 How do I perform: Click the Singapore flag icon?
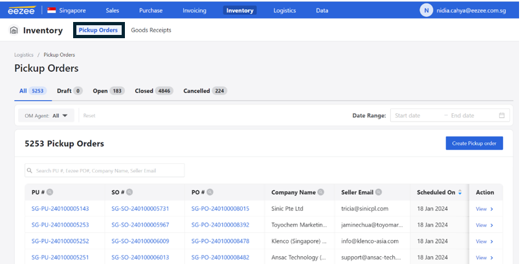(52, 10)
